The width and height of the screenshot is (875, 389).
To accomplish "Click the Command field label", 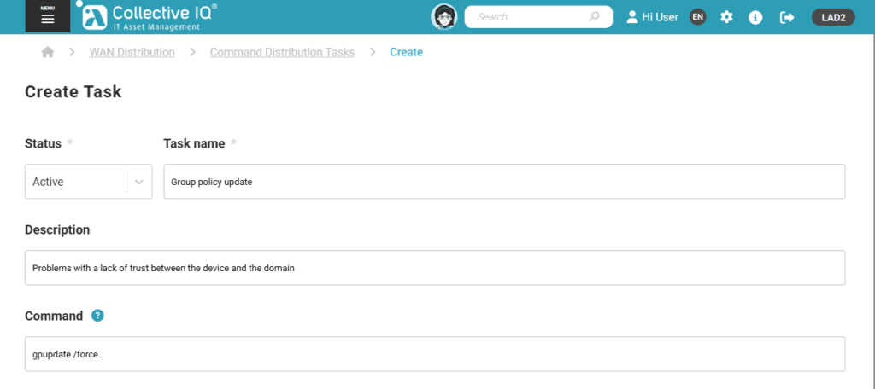I will (x=54, y=316).
